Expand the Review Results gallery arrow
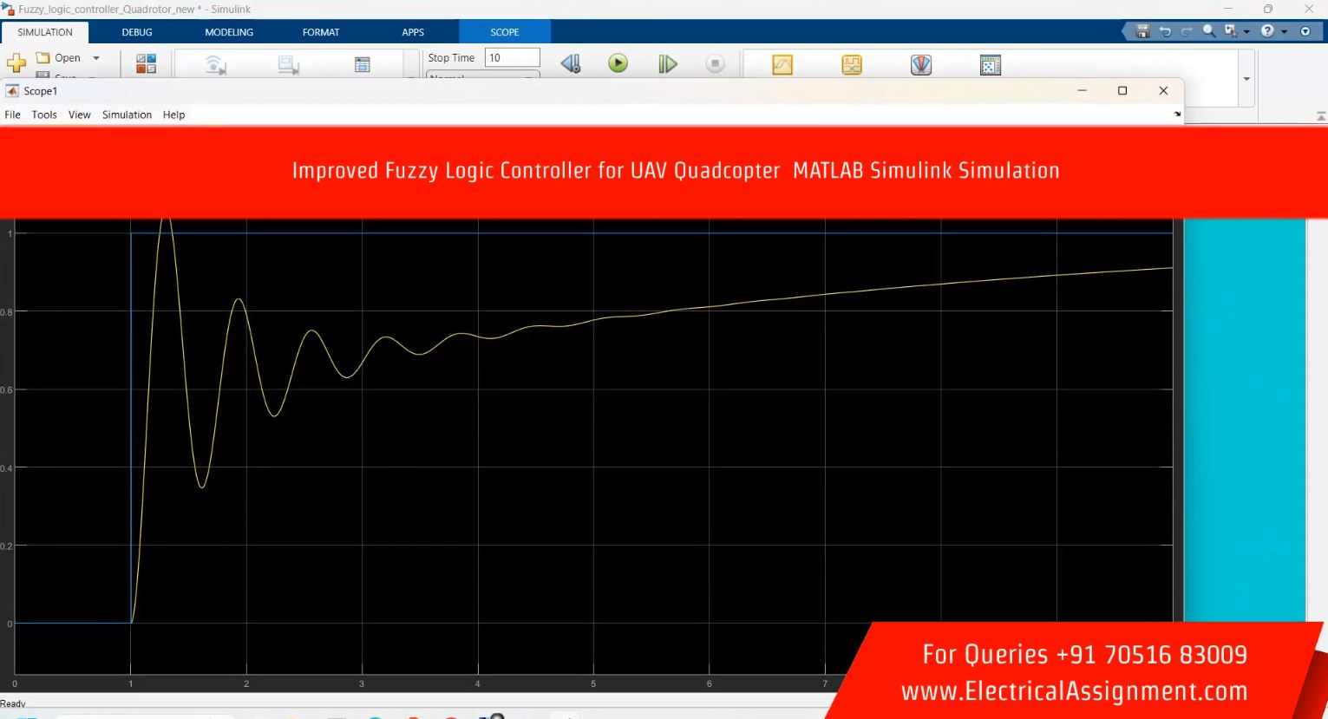The image size is (1328, 719). [1246, 79]
